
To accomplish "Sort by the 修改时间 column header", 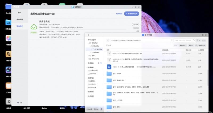I will pyautogui.click(x=166, y=50).
